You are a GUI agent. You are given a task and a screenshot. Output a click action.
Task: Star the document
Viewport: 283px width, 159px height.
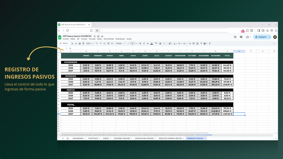pyautogui.click(x=95, y=36)
